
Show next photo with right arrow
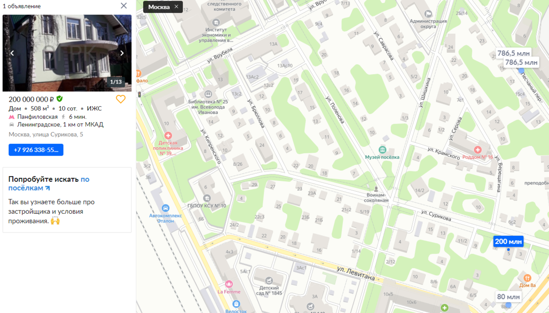122,53
